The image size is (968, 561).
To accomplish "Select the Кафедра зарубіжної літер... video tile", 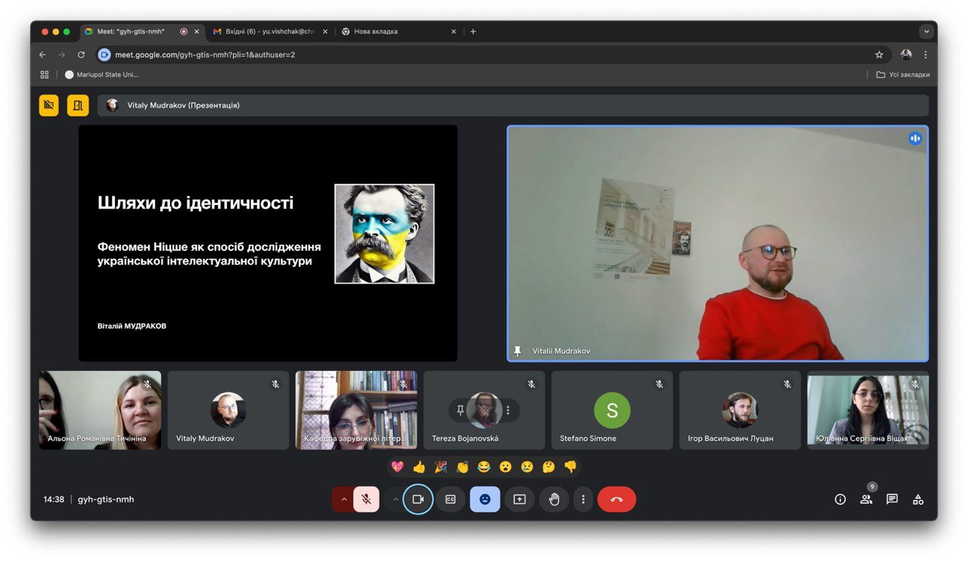I will coord(356,411).
